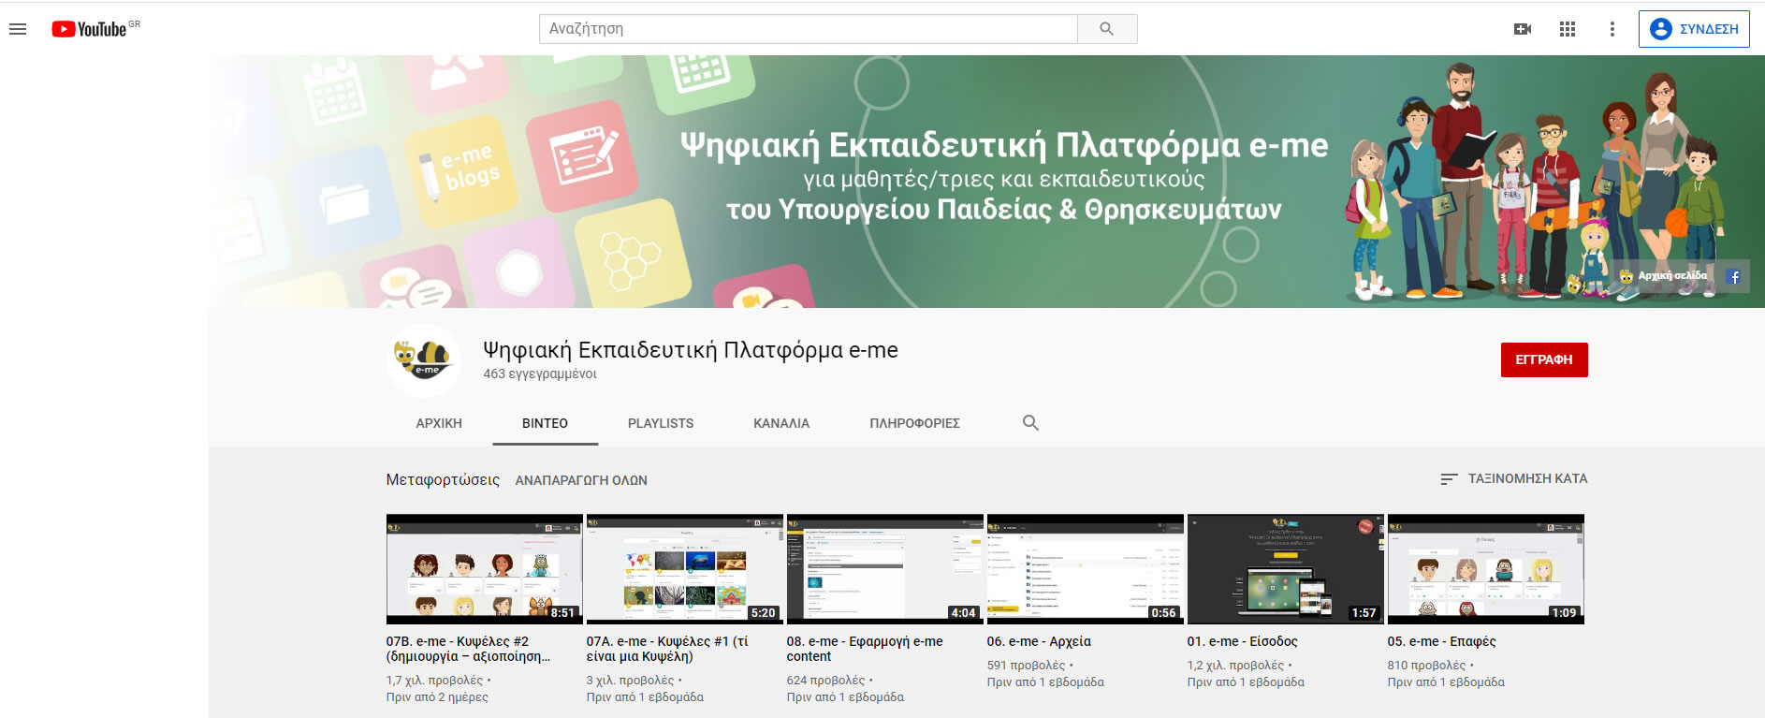This screenshot has width=1765, height=718.
Task: Click the Αναζήτηση search input field
Action: pyautogui.click(x=808, y=29)
